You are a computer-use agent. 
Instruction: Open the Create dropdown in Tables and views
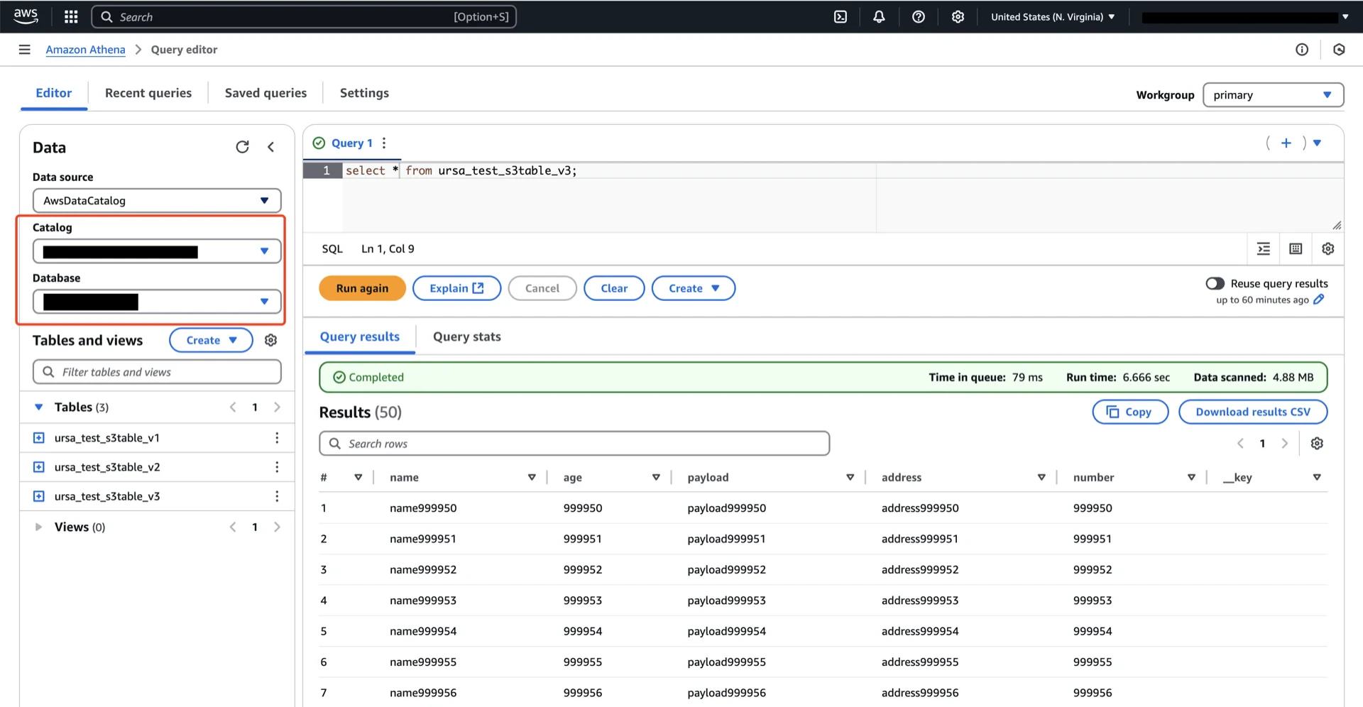pyautogui.click(x=211, y=341)
